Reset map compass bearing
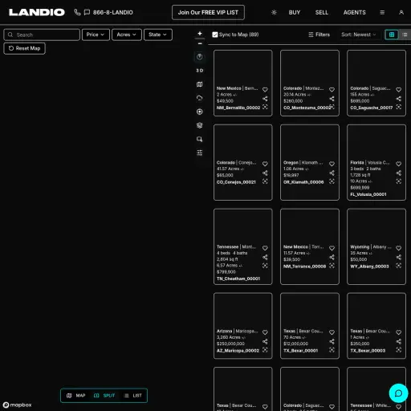411x411 pixels. click(200, 57)
